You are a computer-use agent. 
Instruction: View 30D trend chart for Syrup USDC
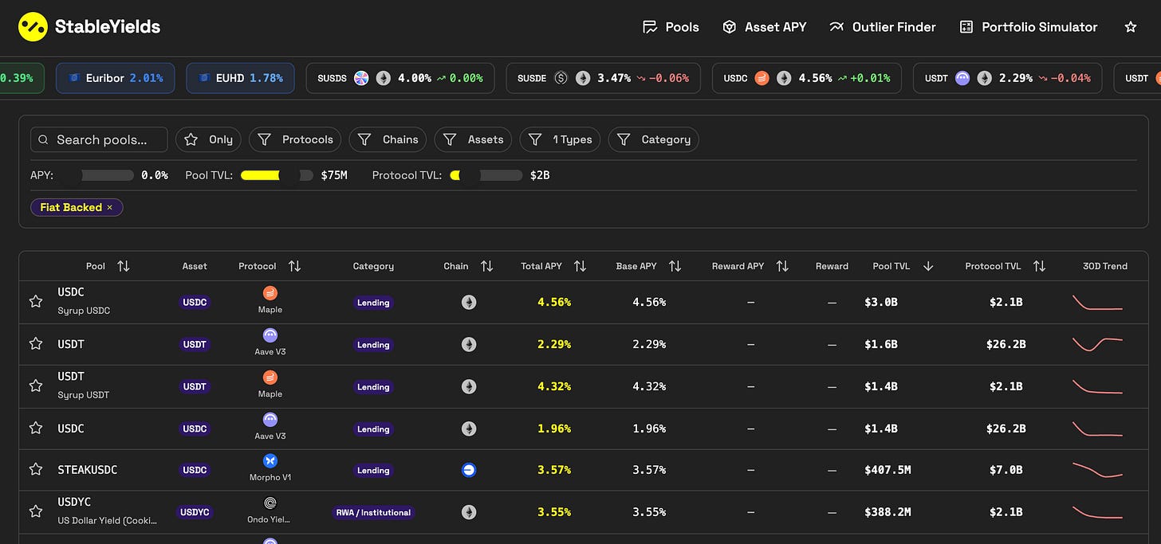click(1097, 303)
